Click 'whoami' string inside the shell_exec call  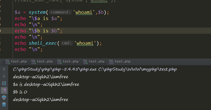coord(85,43)
